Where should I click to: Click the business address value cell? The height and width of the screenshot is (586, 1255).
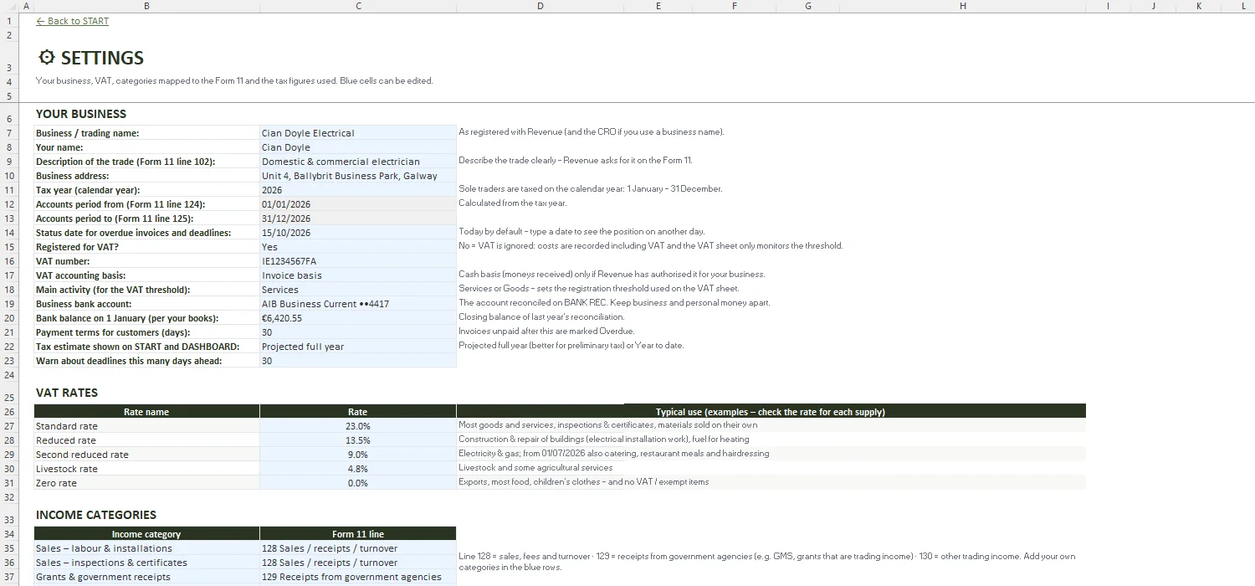click(x=358, y=176)
